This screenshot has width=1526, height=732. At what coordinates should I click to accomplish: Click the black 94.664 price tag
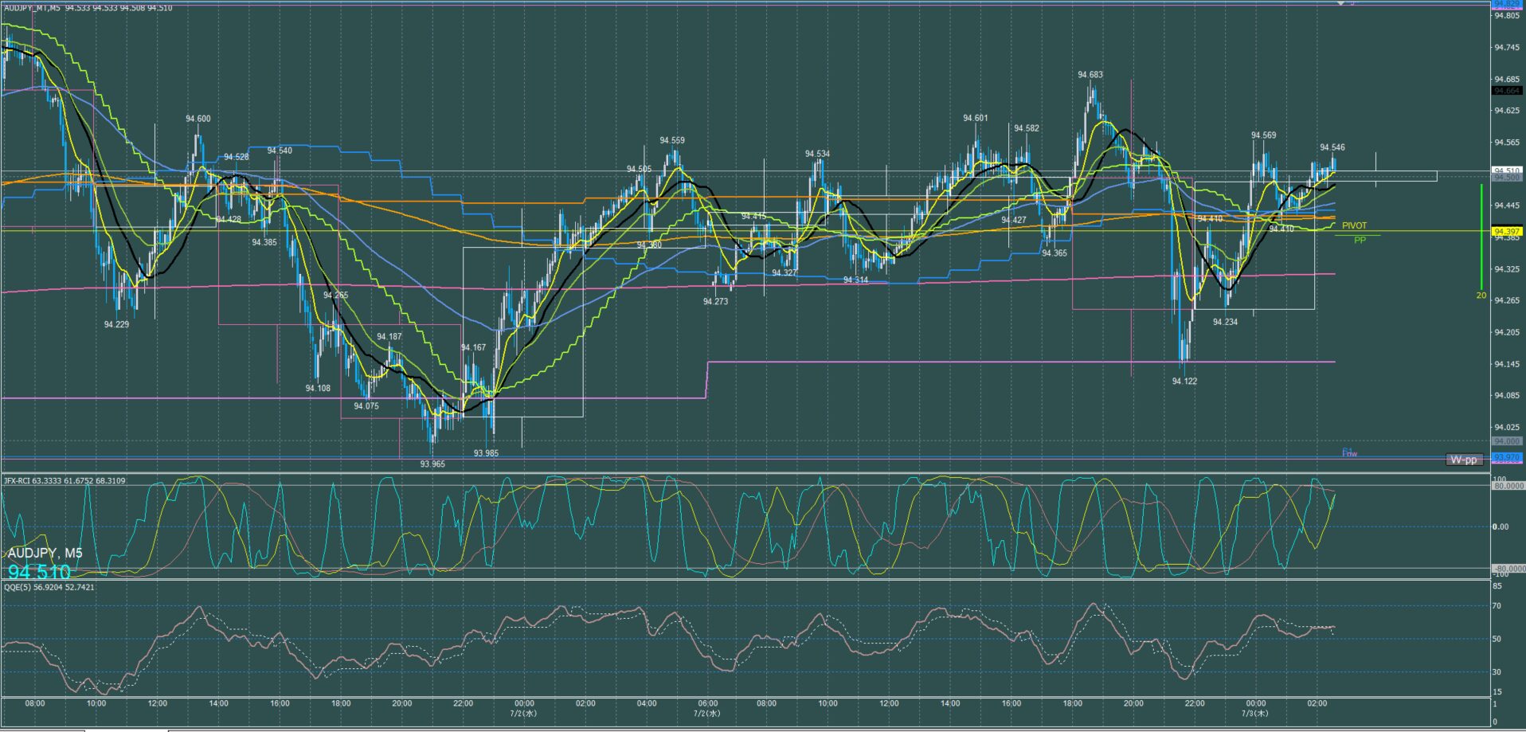(1507, 91)
